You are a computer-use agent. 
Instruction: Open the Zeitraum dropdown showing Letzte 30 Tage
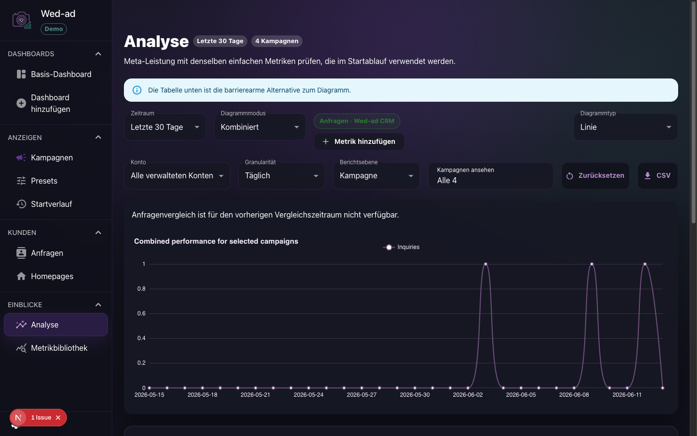(165, 127)
